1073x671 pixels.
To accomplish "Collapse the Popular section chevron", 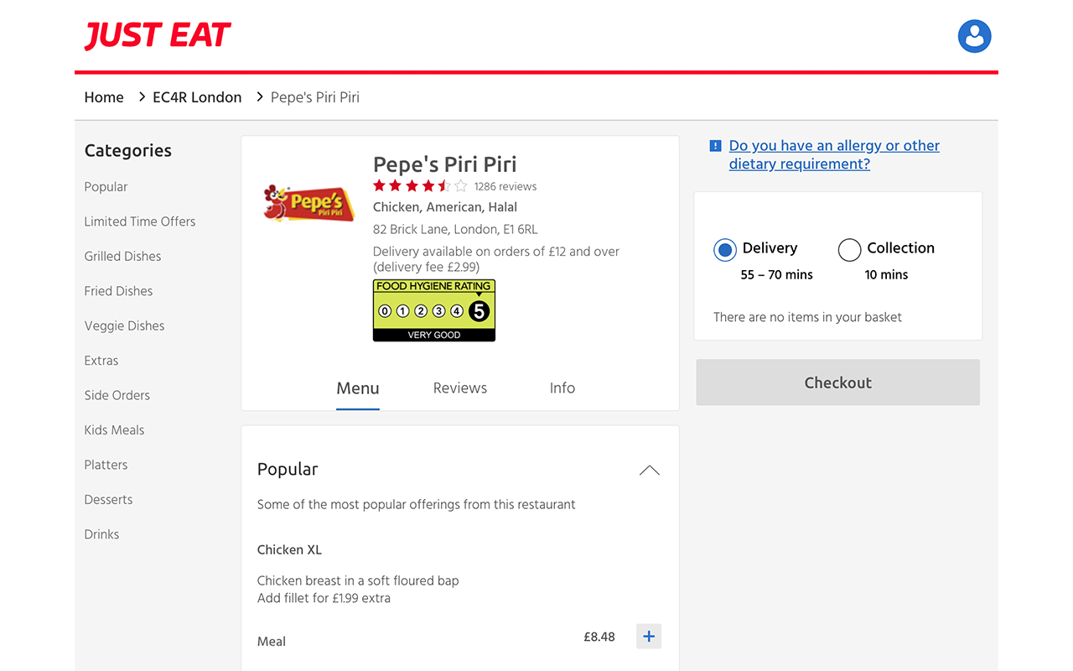I will pos(650,471).
